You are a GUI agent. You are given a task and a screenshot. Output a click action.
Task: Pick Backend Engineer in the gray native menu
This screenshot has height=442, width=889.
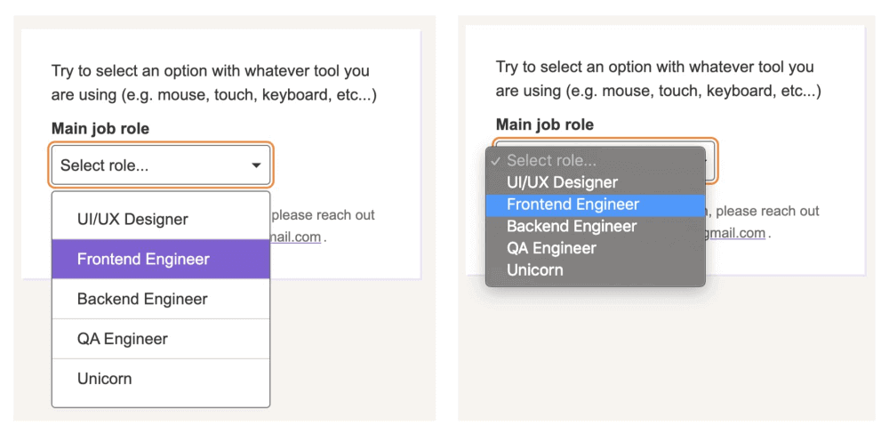tap(572, 226)
